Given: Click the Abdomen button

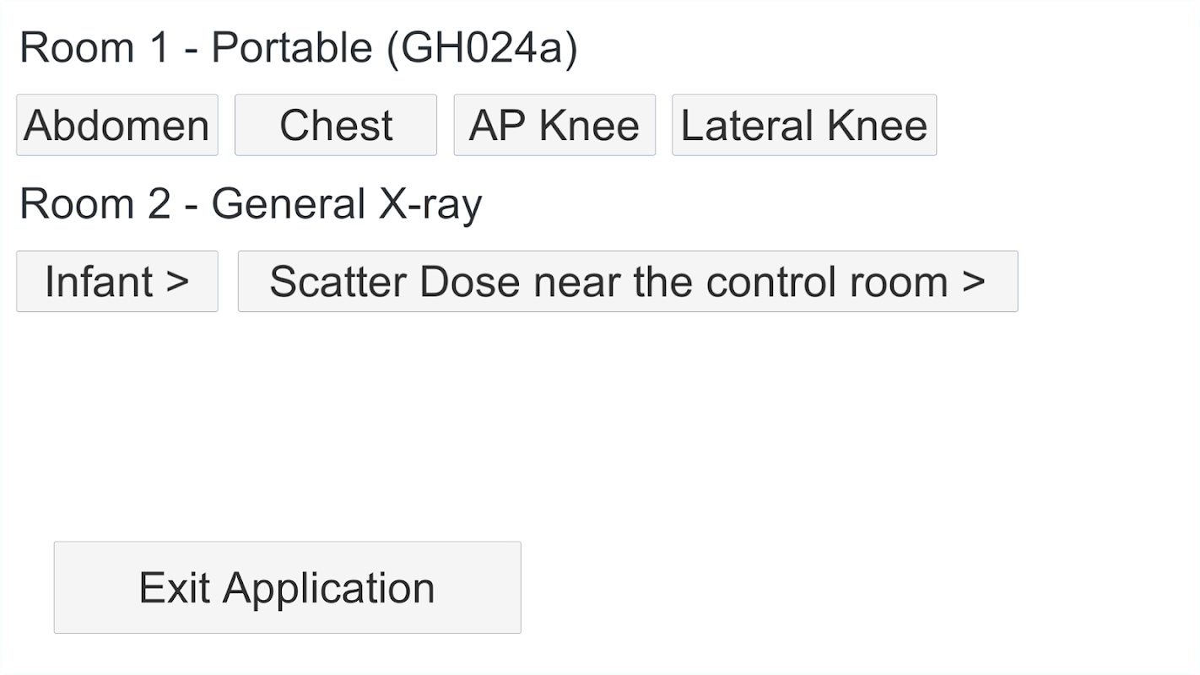Looking at the screenshot, I should (x=116, y=125).
